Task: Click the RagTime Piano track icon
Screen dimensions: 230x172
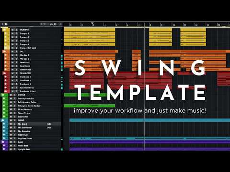Action: [x=4, y=139]
